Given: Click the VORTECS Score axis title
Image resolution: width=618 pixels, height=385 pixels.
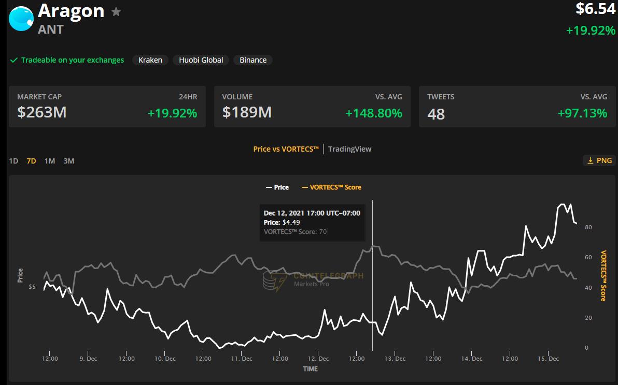Looking at the screenshot, I should point(603,276).
